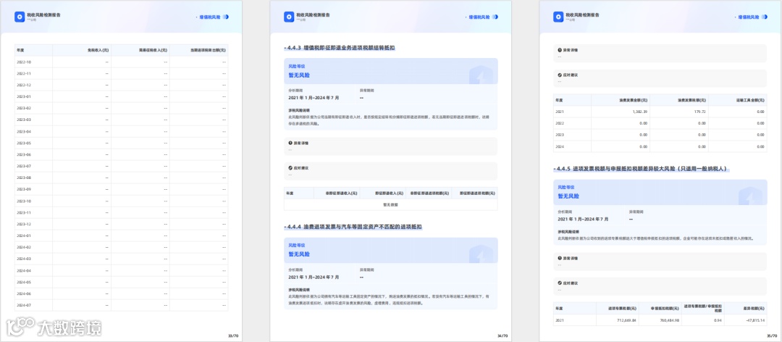
Task: Click the 即征即退收入(元) column header
Action: click(x=390, y=193)
